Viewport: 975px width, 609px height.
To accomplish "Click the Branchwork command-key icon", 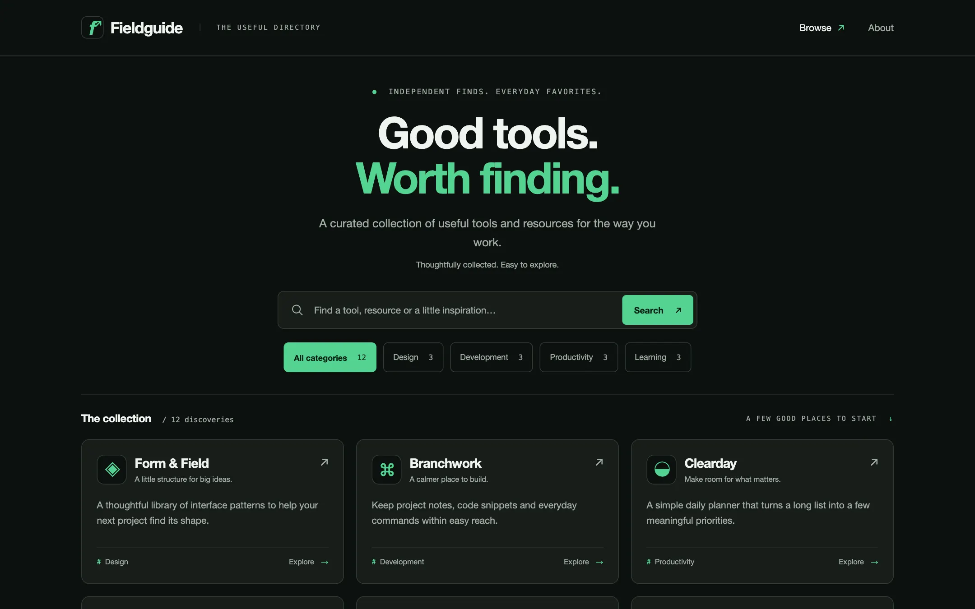I will pyautogui.click(x=386, y=470).
